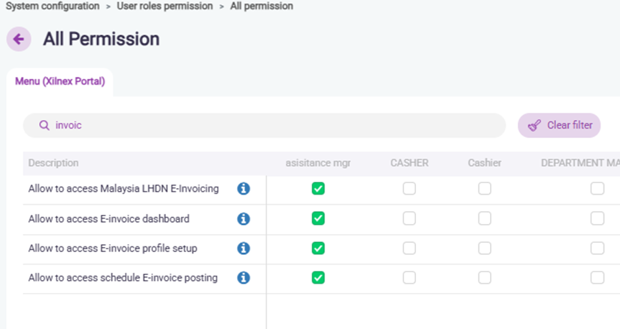Enable CASHER access to Malaysia LHDN E-Invoicing

click(409, 189)
